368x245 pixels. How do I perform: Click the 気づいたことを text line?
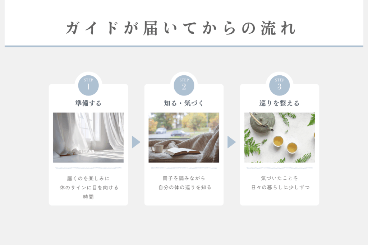click(279, 178)
